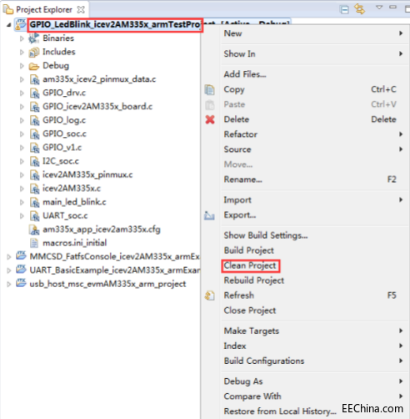Image resolution: width=410 pixels, height=419 pixels.
Task: Select the GPIO_drv.c file
Action: click(x=64, y=93)
